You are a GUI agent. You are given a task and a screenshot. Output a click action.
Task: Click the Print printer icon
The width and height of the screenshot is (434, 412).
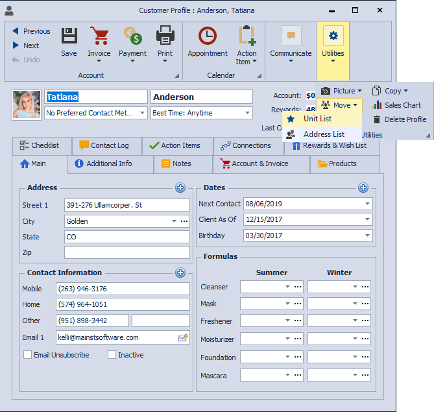coord(165,35)
